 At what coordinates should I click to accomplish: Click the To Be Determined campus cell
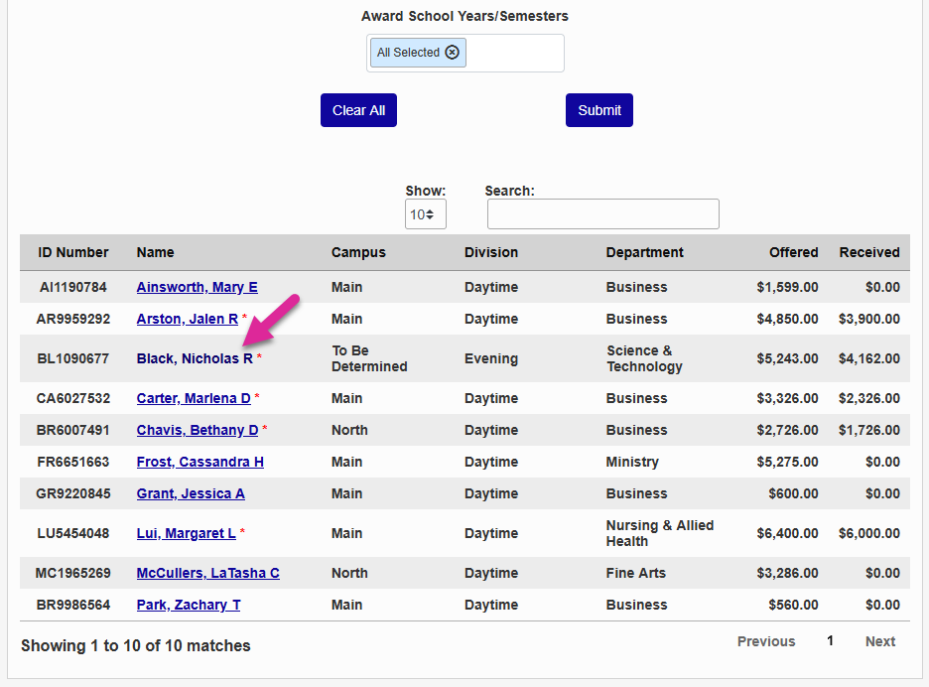click(369, 358)
